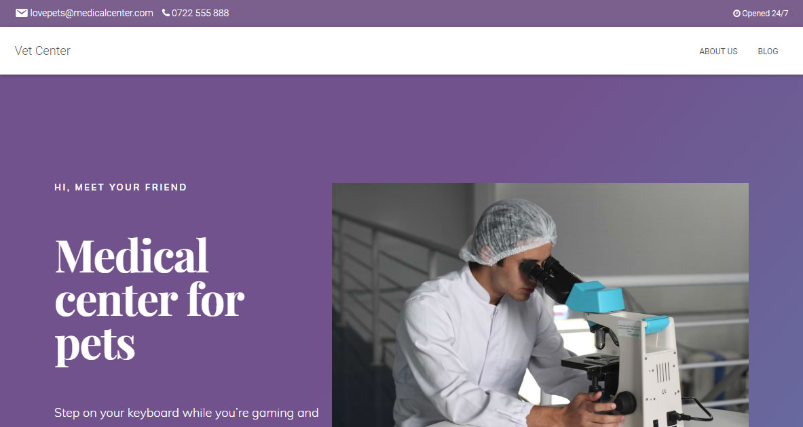Click the Step on your keyboard paragraph
Image resolution: width=803 pixels, height=427 pixels.
tap(187, 413)
